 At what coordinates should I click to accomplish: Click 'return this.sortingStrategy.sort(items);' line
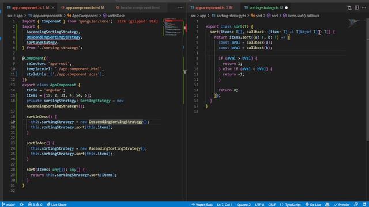[74, 175]
